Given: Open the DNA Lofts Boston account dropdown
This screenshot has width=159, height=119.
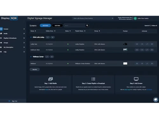Looking at the screenshot, I should pos(93,18).
